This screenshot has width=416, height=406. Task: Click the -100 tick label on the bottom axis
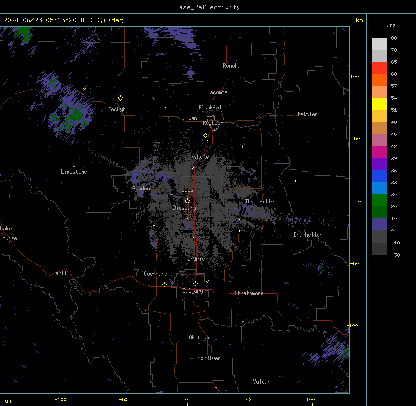point(60,399)
